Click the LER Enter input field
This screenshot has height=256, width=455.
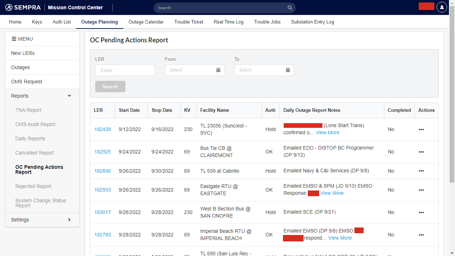pos(125,70)
